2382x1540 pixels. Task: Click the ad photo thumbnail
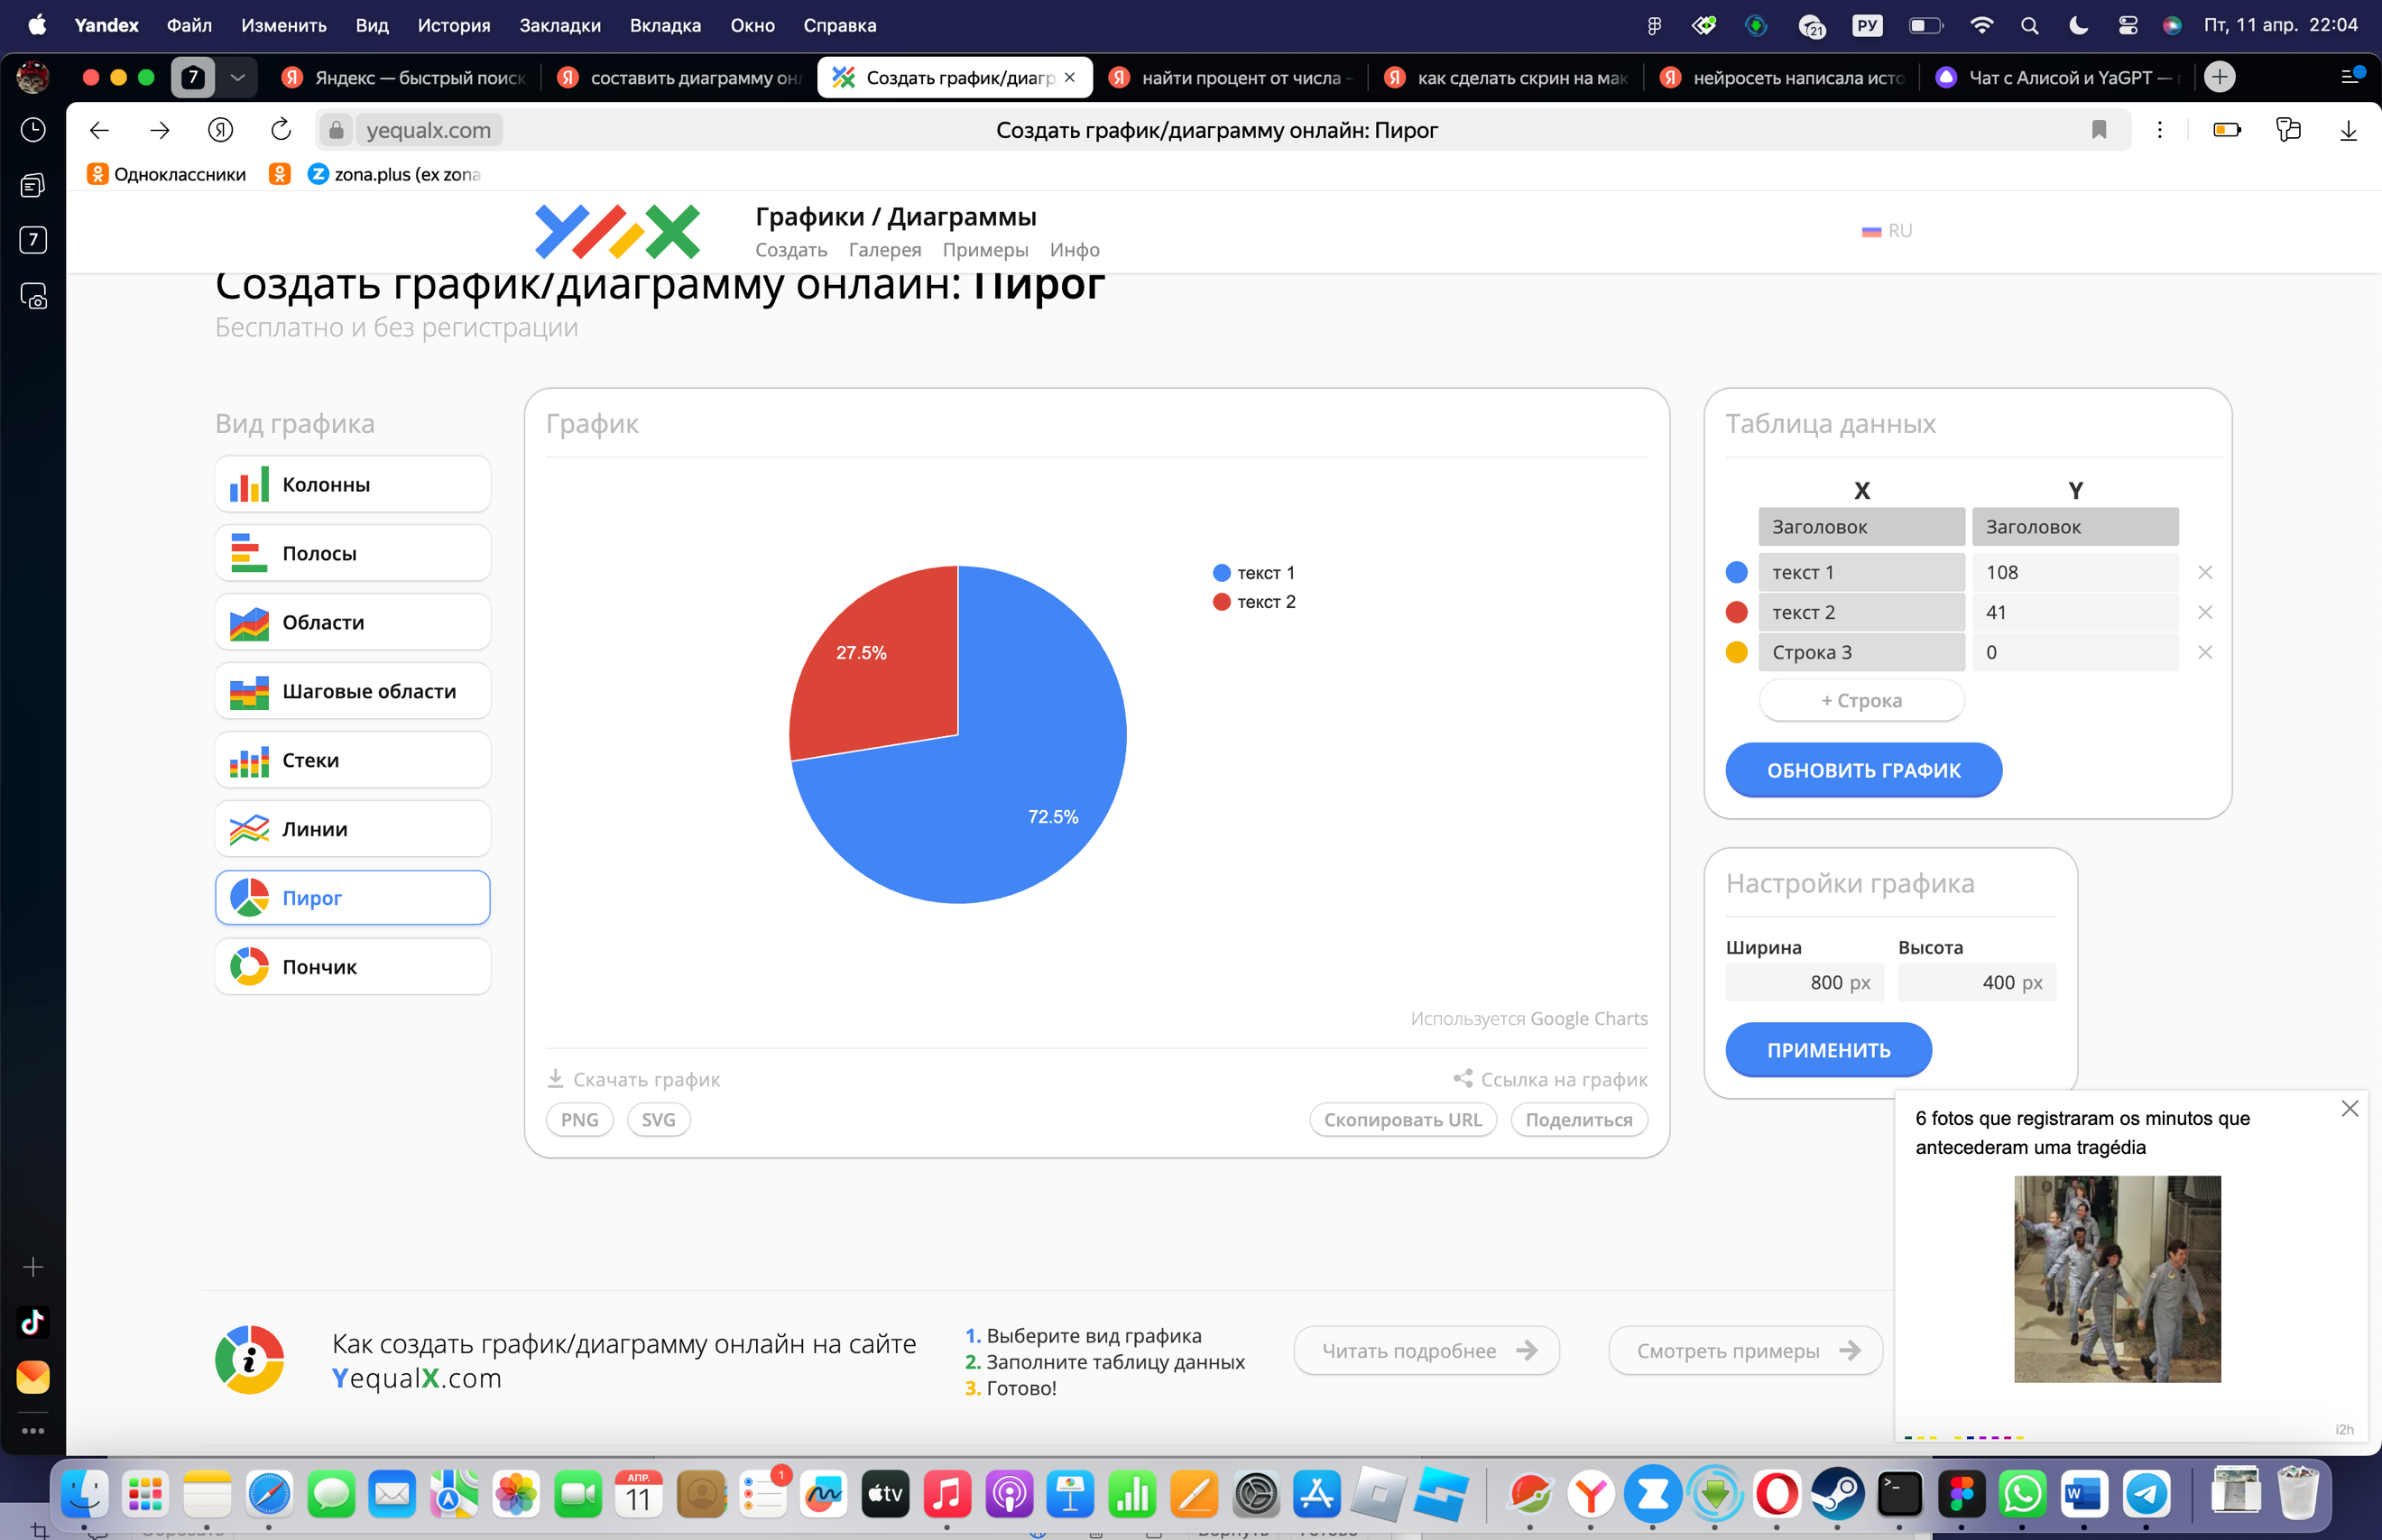click(2117, 1279)
